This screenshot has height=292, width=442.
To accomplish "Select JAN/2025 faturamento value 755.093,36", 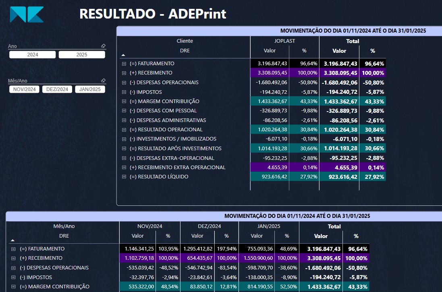I will [x=260, y=249].
